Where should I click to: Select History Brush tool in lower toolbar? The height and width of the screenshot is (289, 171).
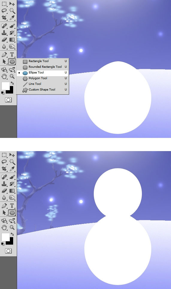click(12, 184)
